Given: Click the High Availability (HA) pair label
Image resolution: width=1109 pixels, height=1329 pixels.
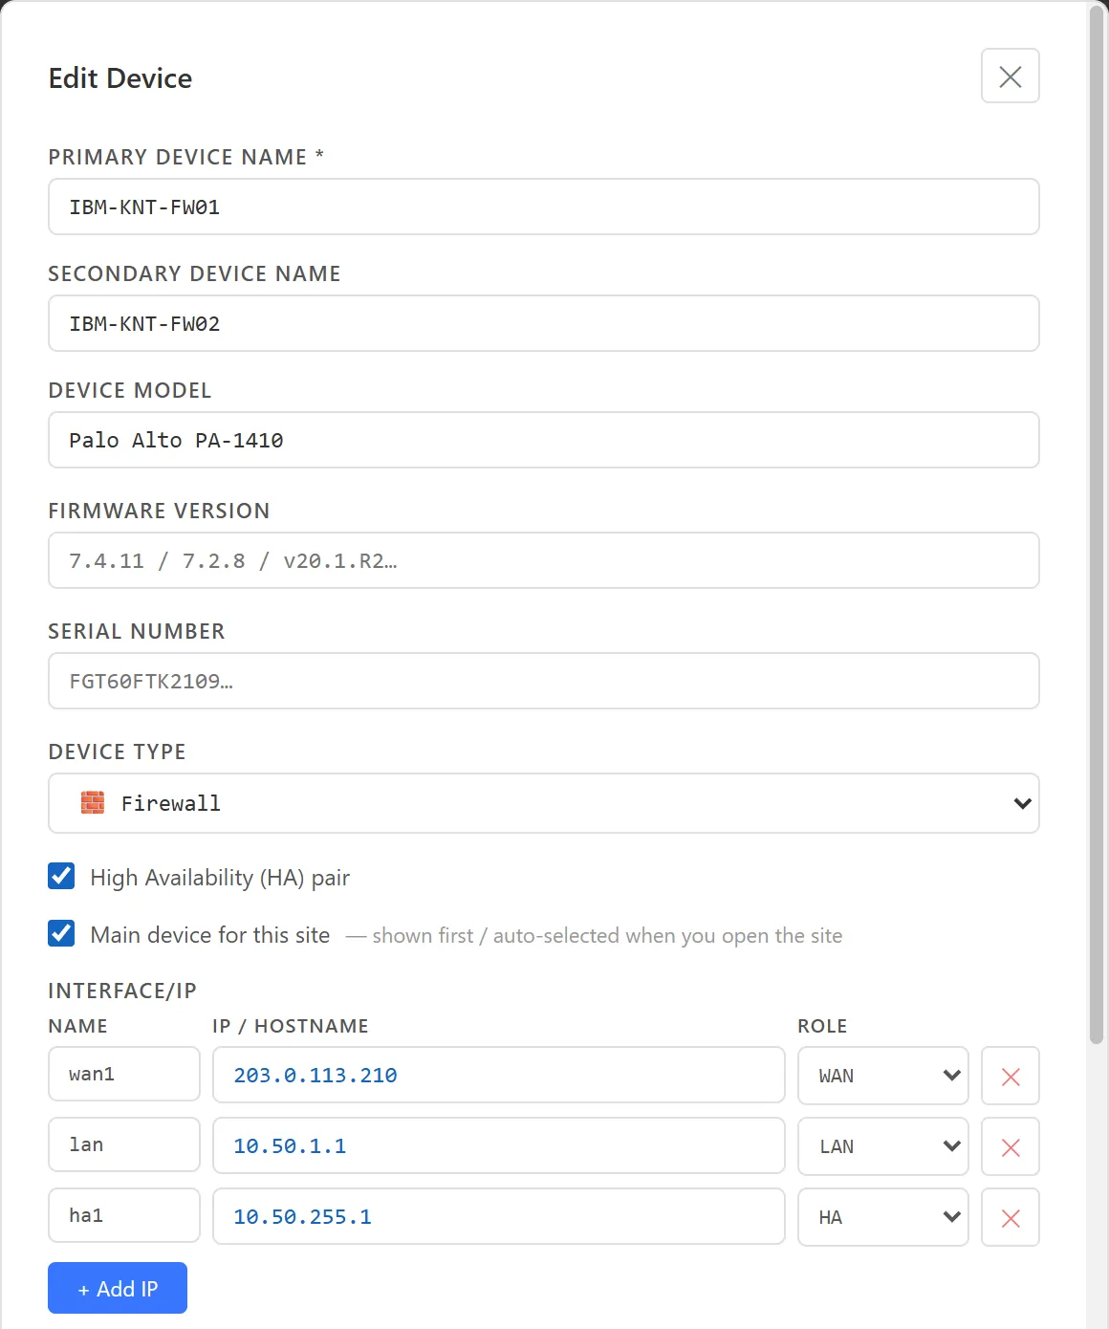Looking at the screenshot, I should 220,878.
